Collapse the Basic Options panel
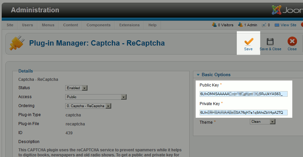Viewport: 303px width, 157px height. tap(198, 75)
